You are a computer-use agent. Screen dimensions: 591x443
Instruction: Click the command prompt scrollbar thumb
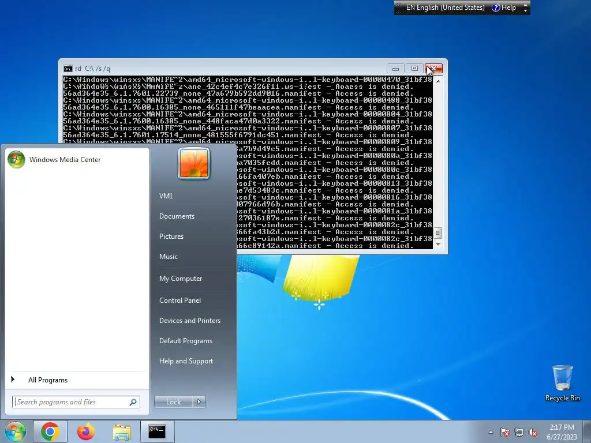pos(438,233)
